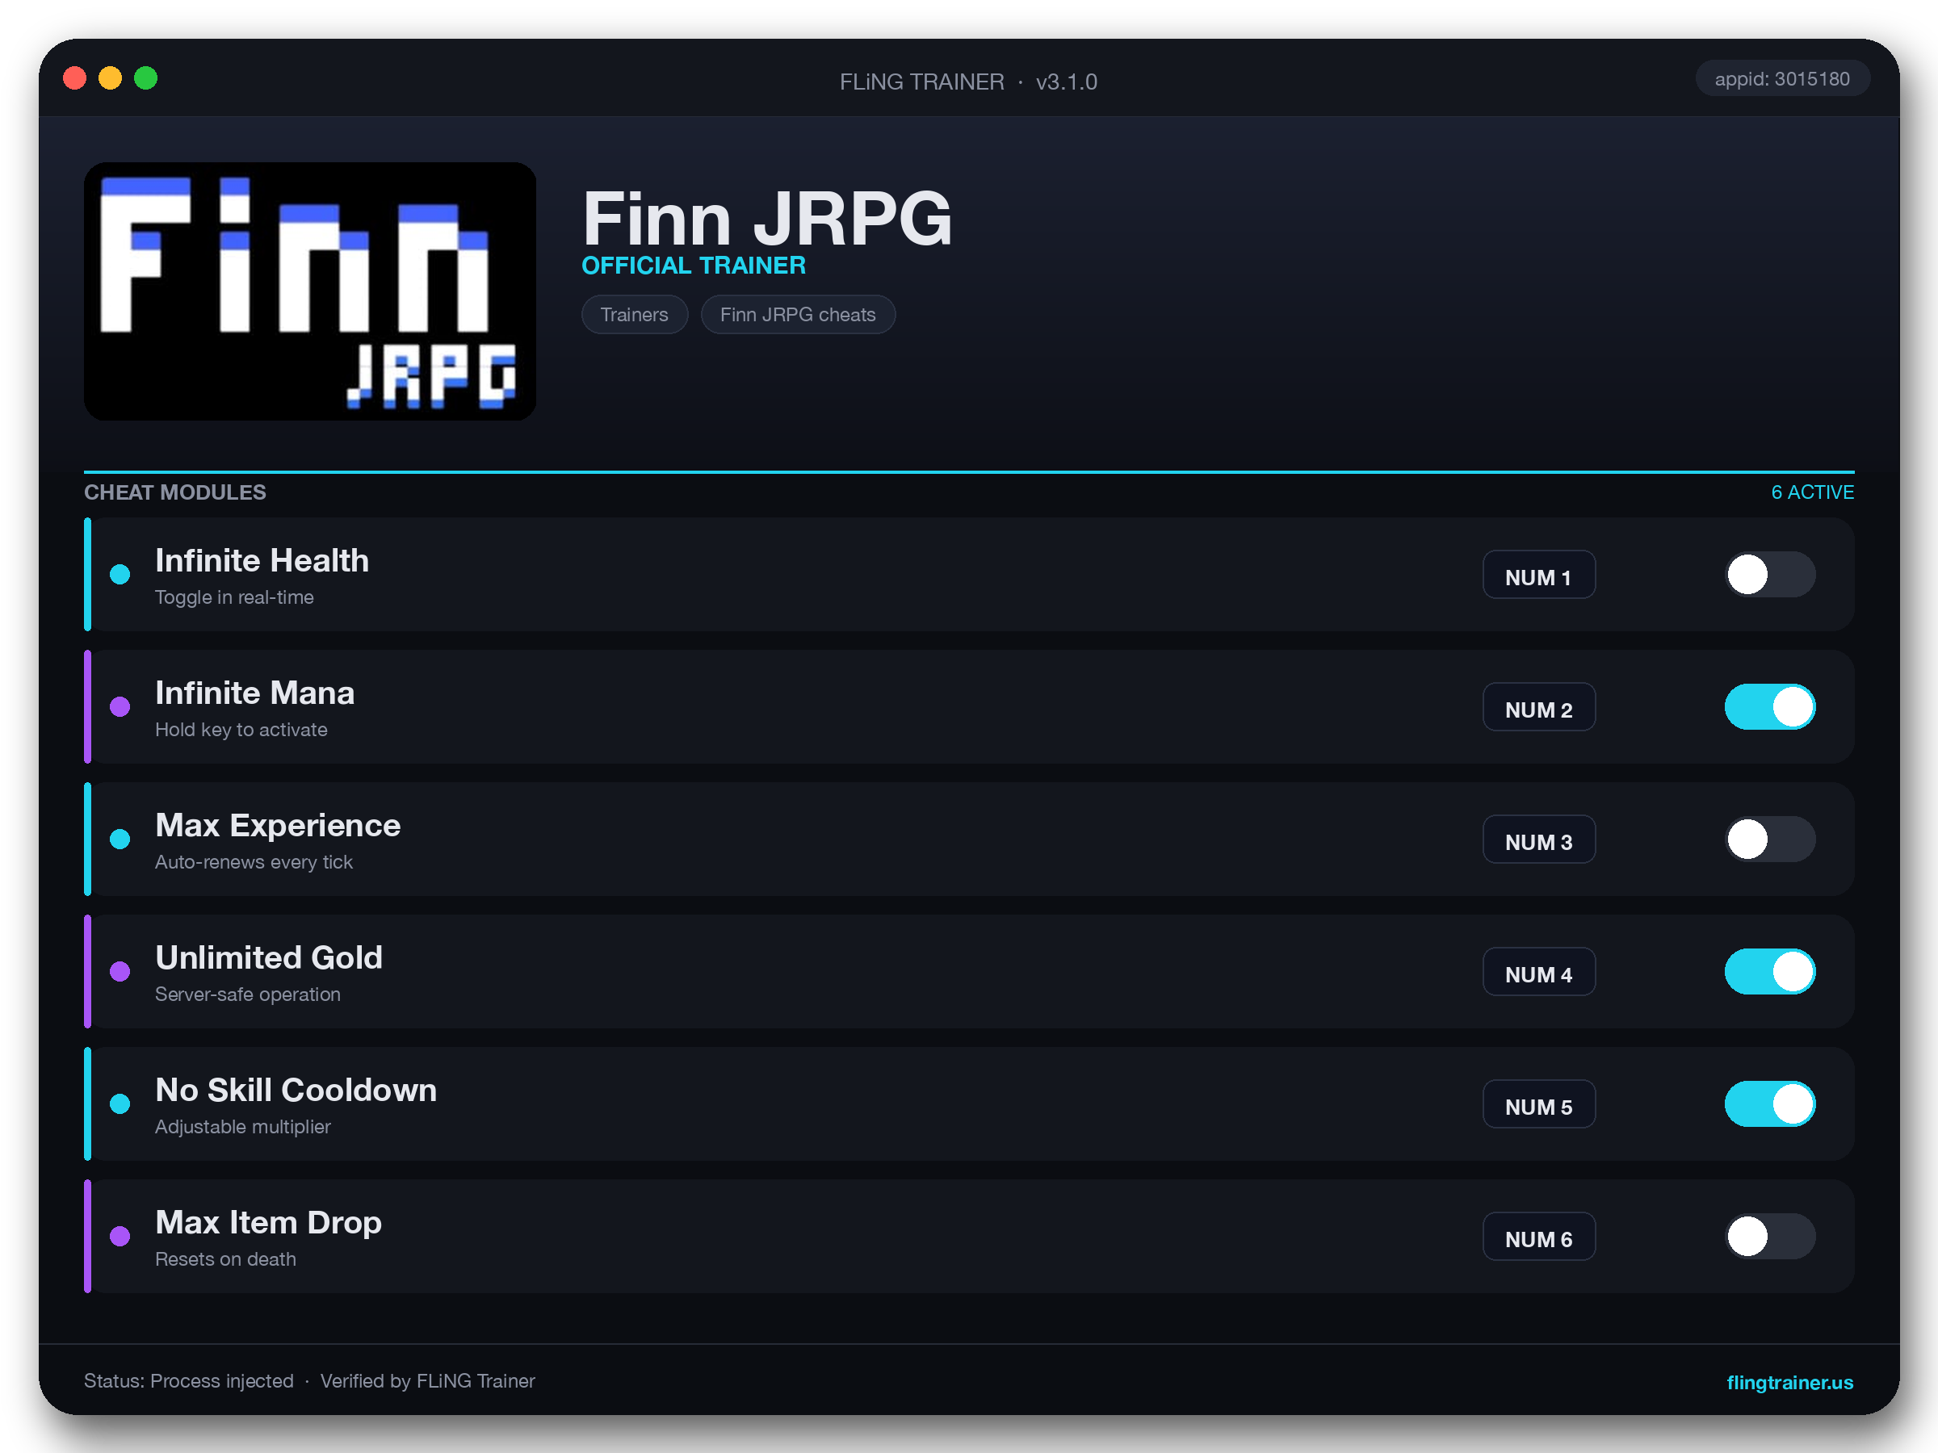
Task: Click the appid: 3015180 badge
Action: [1782, 79]
